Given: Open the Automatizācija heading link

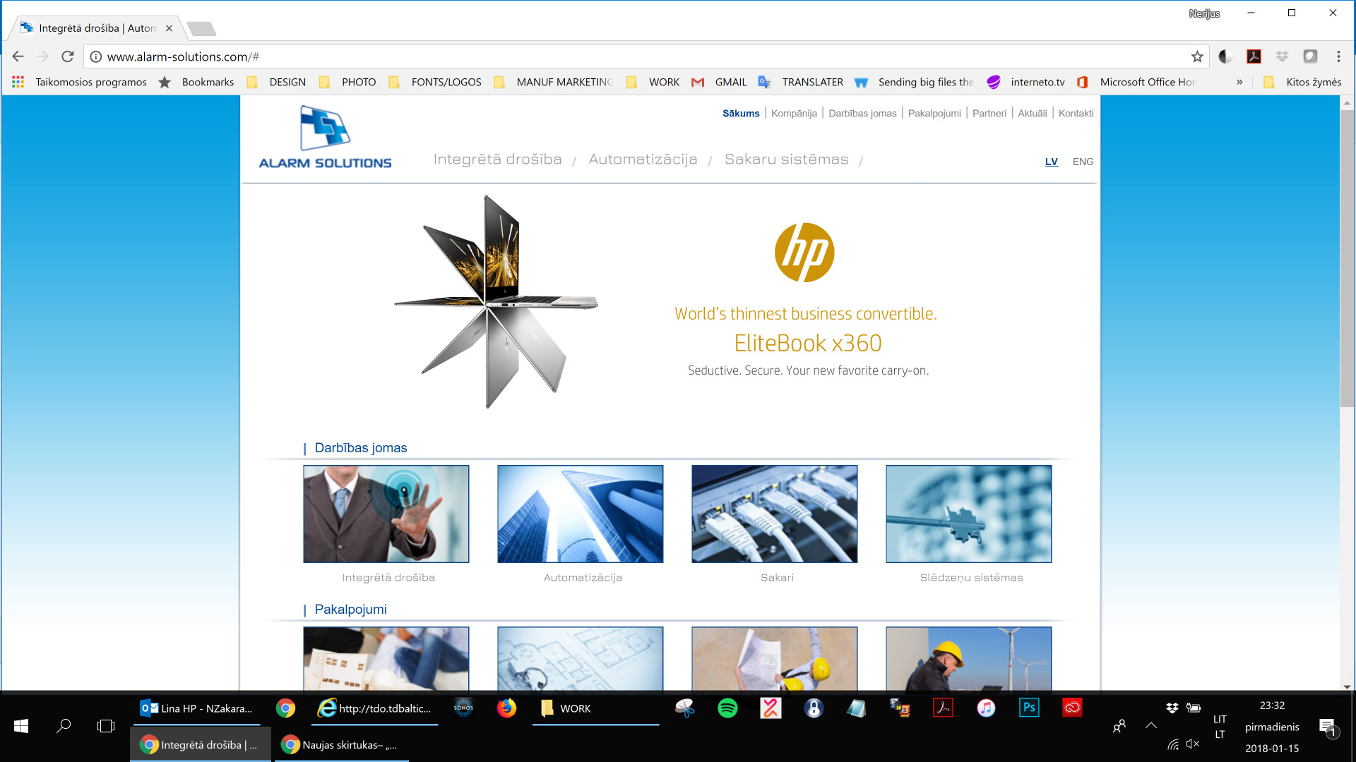Looking at the screenshot, I should click(x=643, y=159).
